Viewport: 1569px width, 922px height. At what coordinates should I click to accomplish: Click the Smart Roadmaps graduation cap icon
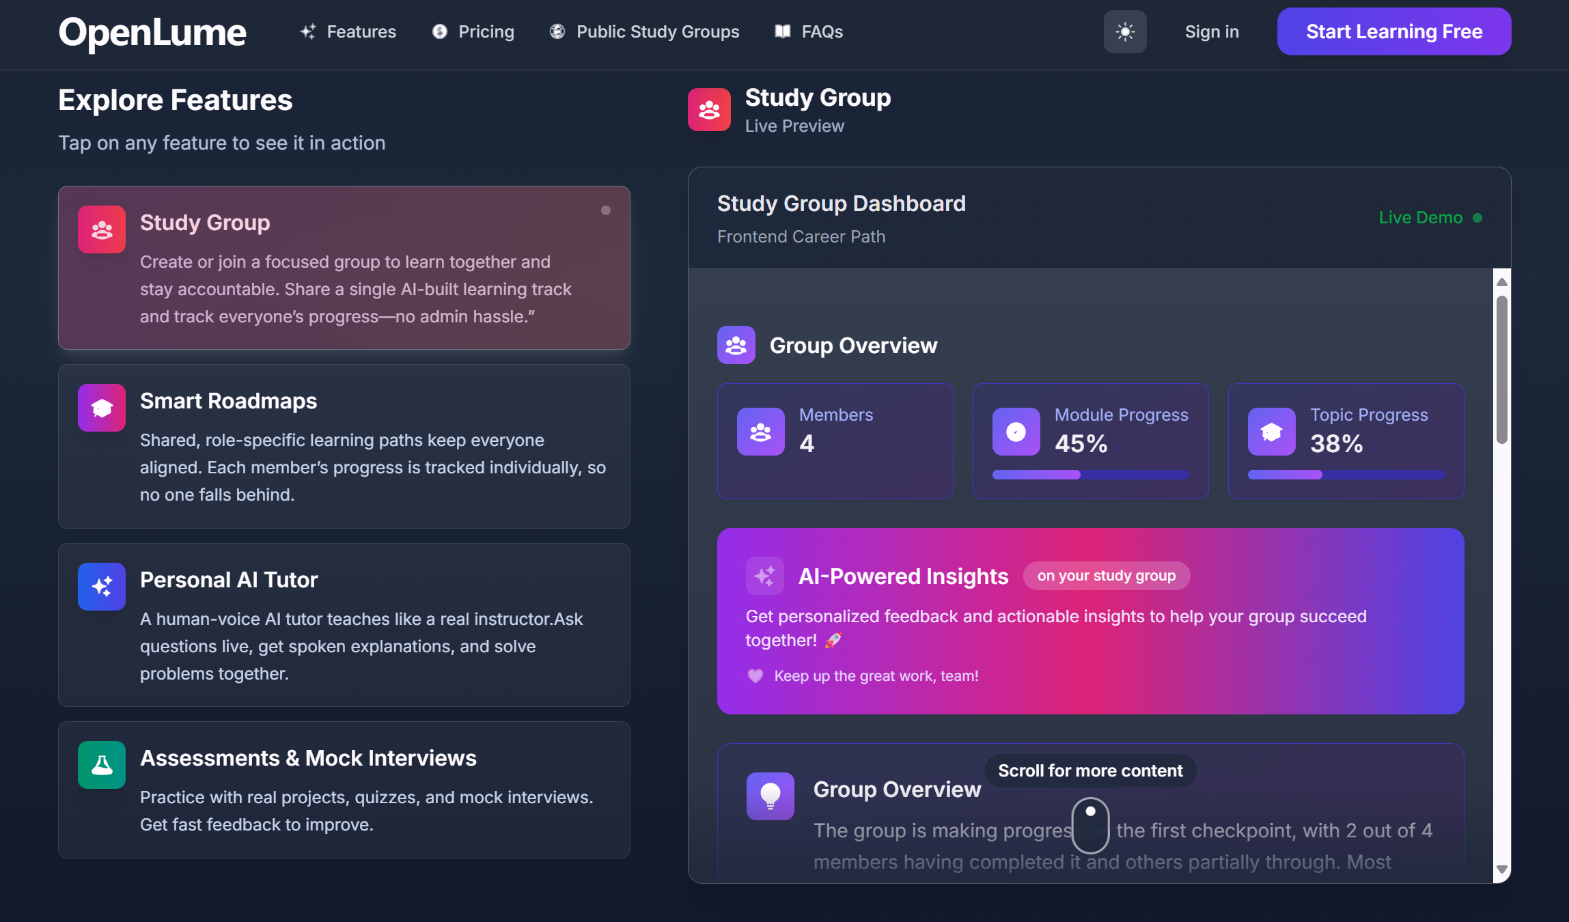point(102,408)
